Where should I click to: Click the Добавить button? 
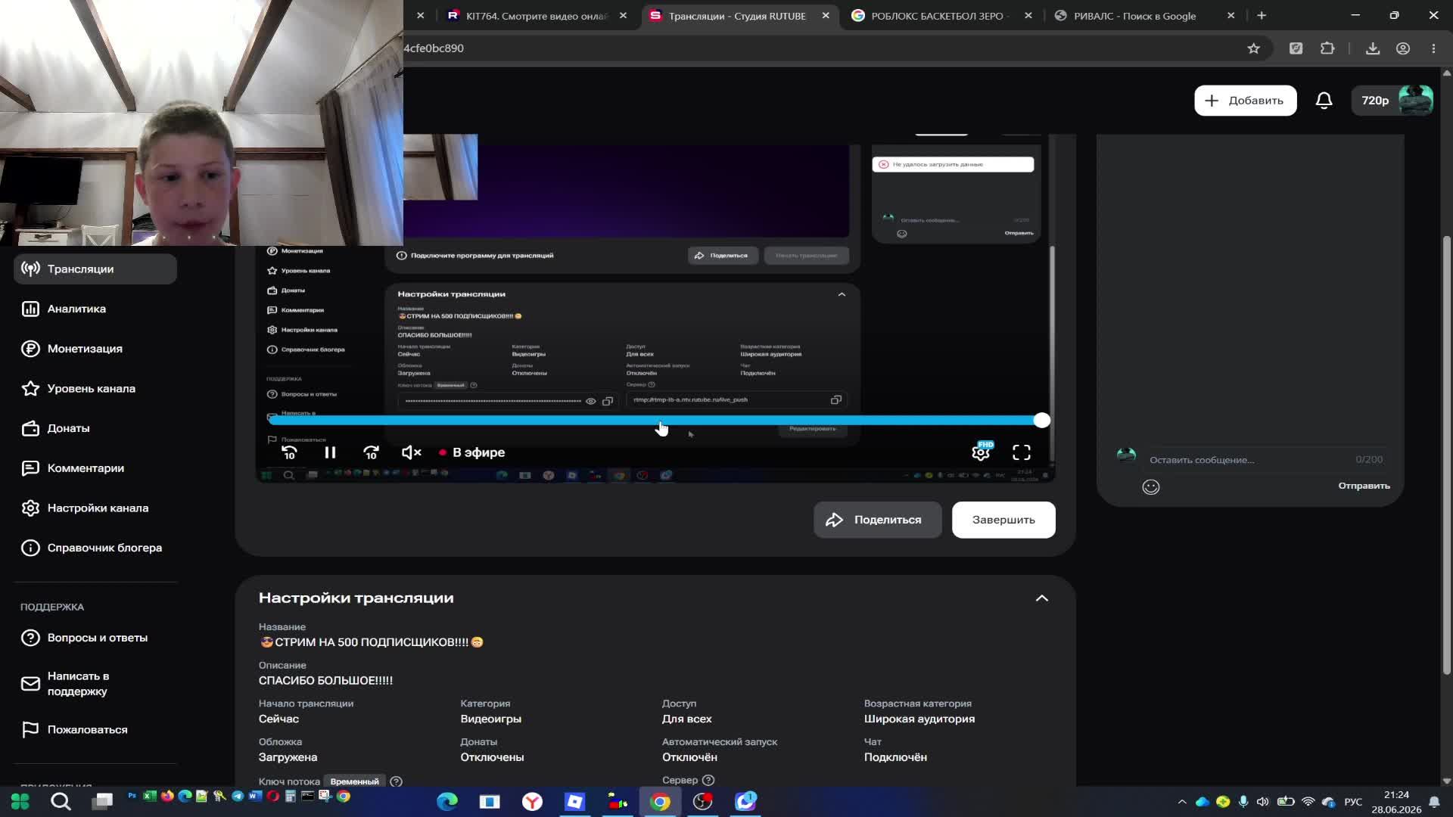click(x=1246, y=101)
